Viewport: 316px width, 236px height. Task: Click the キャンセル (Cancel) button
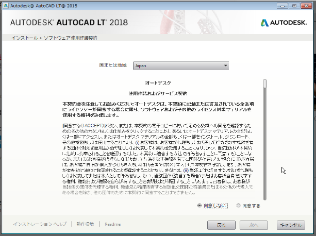291,225
